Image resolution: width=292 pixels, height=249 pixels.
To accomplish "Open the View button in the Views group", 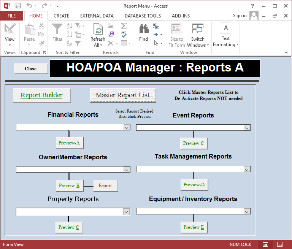I will click(10, 35).
